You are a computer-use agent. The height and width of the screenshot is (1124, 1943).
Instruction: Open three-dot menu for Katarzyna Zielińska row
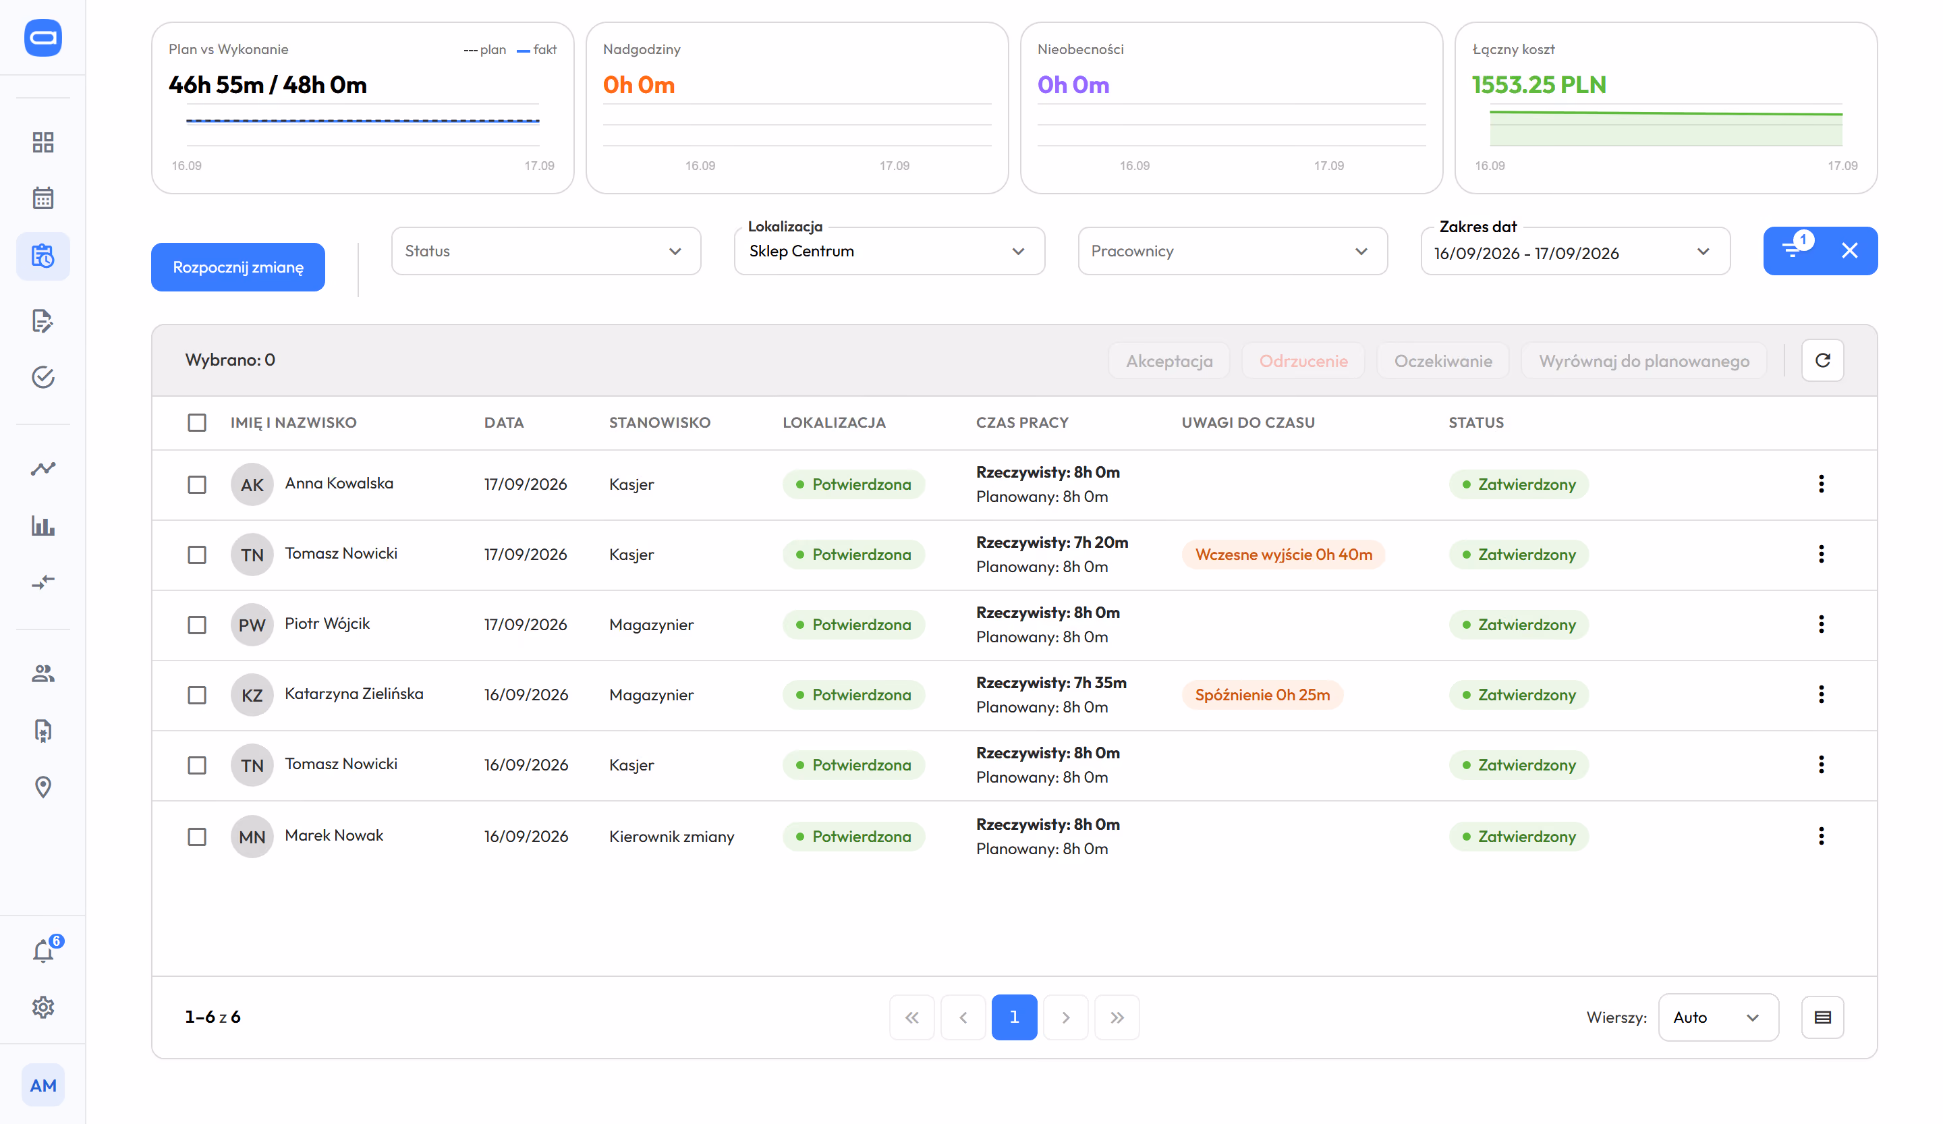(1821, 695)
